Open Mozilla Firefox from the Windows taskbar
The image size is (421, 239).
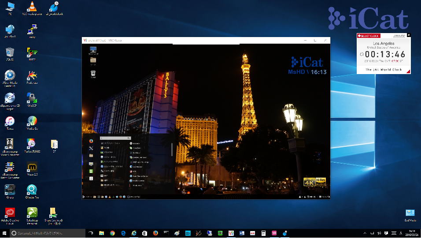155,233
